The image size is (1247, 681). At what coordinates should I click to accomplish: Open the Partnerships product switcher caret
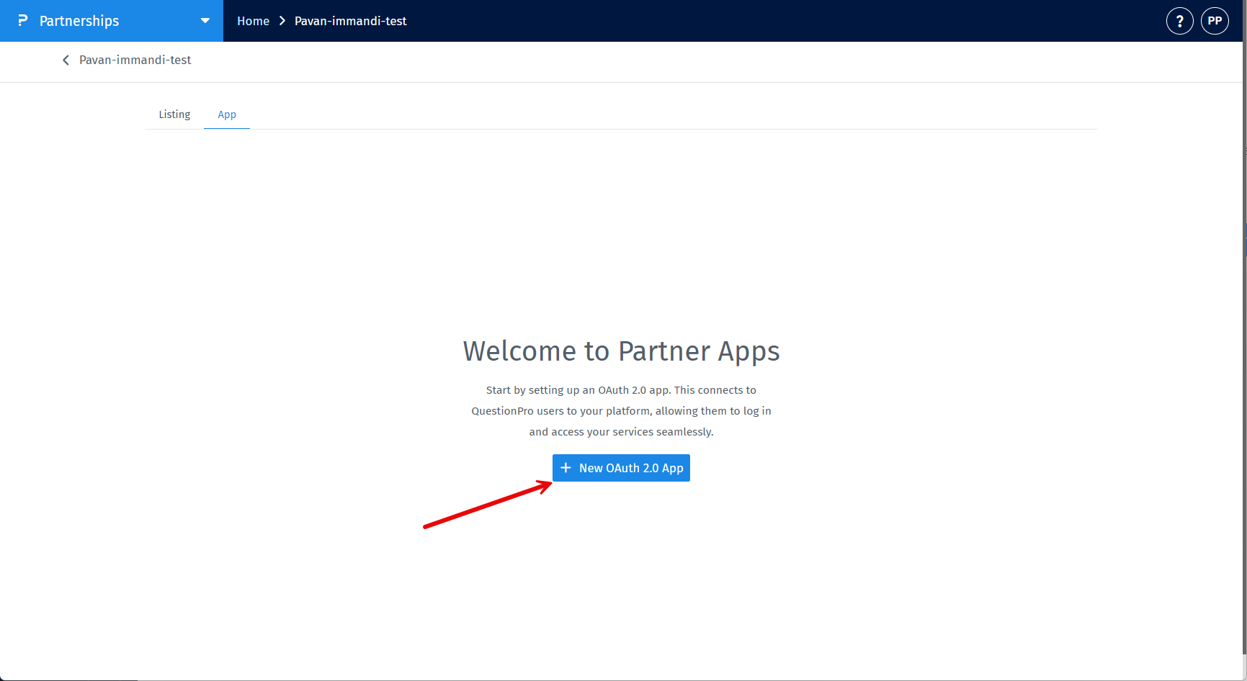pyautogui.click(x=205, y=21)
